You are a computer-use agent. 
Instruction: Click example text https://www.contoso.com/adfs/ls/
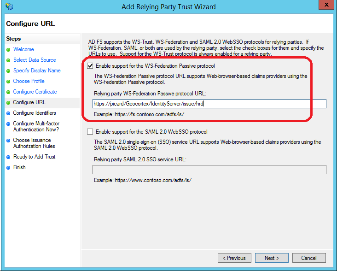(153, 180)
